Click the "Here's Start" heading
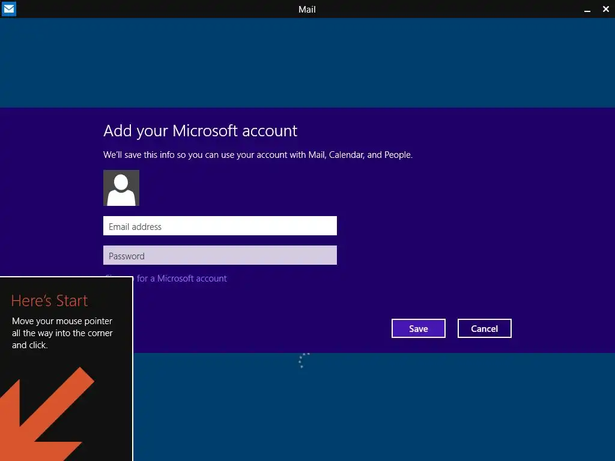Image resolution: width=615 pixels, height=461 pixels. 49,301
